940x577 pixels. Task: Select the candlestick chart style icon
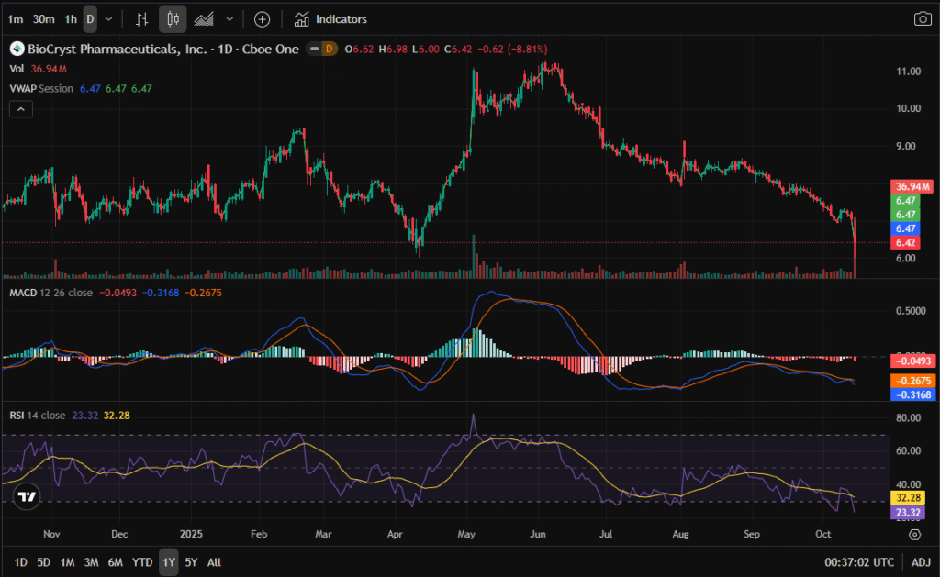point(173,18)
